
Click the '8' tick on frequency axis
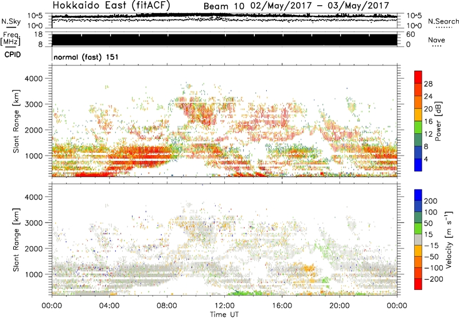coord(40,44)
